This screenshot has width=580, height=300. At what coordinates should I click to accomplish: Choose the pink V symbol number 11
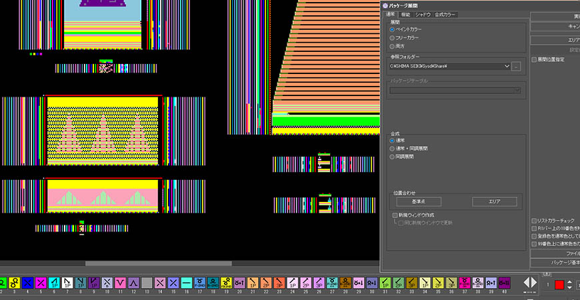coord(120,283)
